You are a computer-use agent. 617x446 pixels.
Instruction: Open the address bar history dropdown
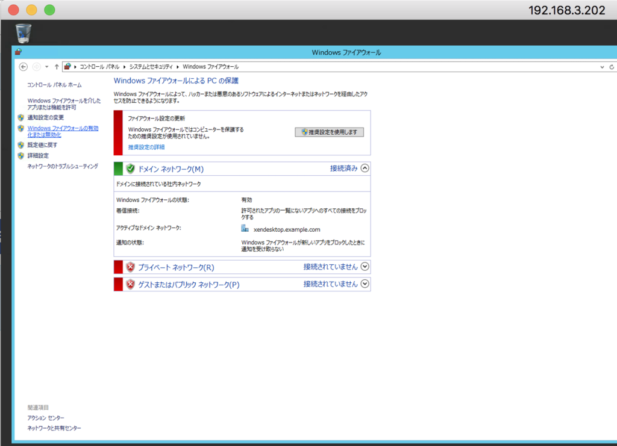tap(602, 67)
